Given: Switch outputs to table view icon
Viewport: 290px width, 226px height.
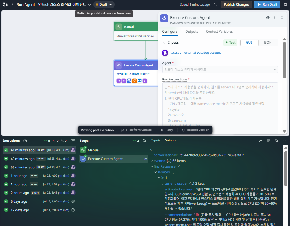Looking at the screenshot, I should click(269, 141).
